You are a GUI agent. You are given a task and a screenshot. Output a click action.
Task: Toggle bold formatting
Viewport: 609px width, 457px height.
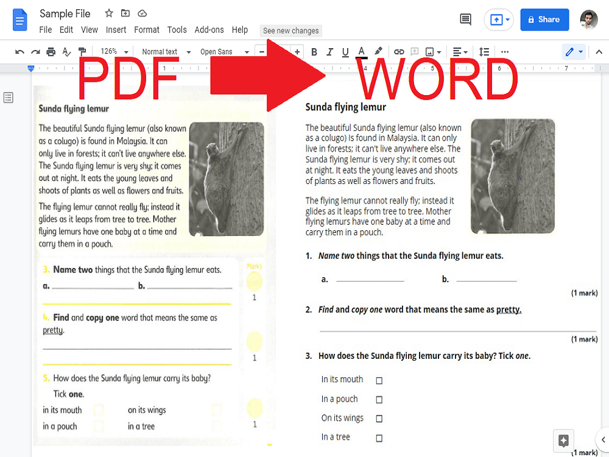(x=314, y=52)
